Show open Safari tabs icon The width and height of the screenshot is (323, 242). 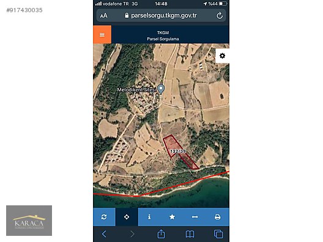coord(218,234)
